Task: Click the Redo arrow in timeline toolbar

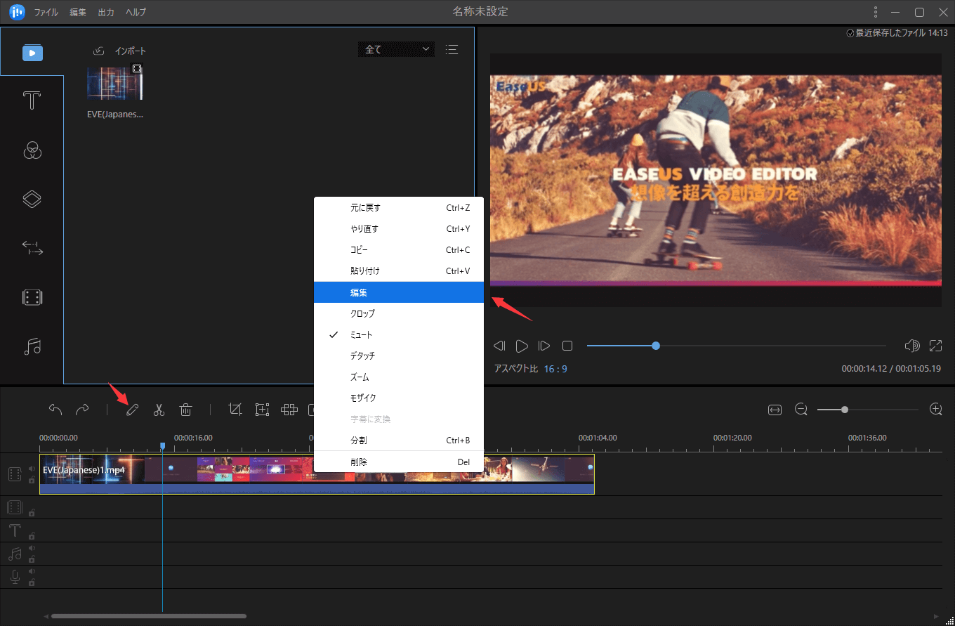Action: (82, 410)
